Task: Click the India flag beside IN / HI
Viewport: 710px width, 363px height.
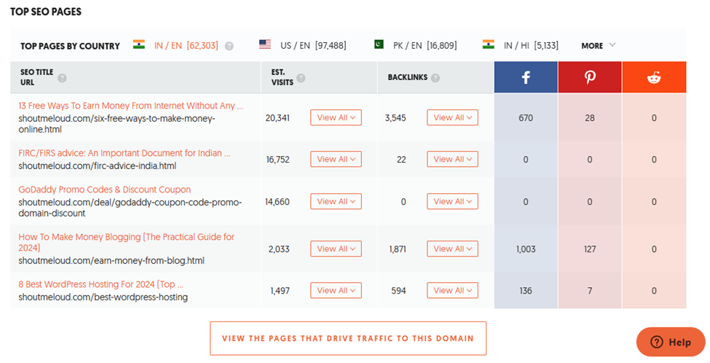Action: click(x=488, y=44)
